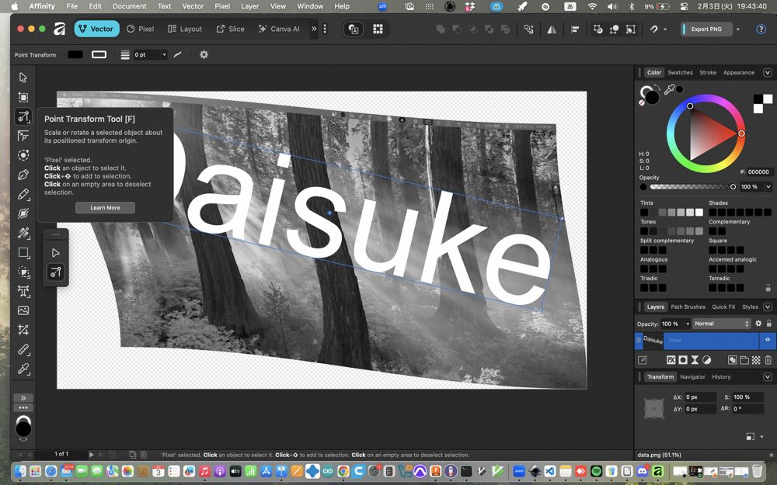Expand more studios double-chevron in top toolbar
Viewport: 777px width, 485px height.
click(x=314, y=29)
